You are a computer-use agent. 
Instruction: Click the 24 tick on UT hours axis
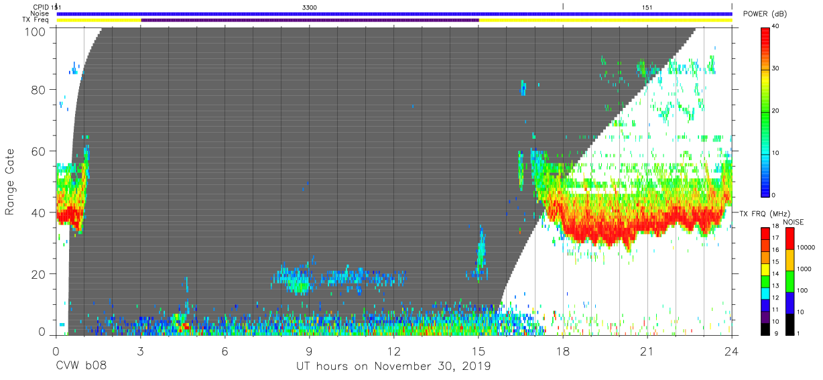(x=731, y=351)
